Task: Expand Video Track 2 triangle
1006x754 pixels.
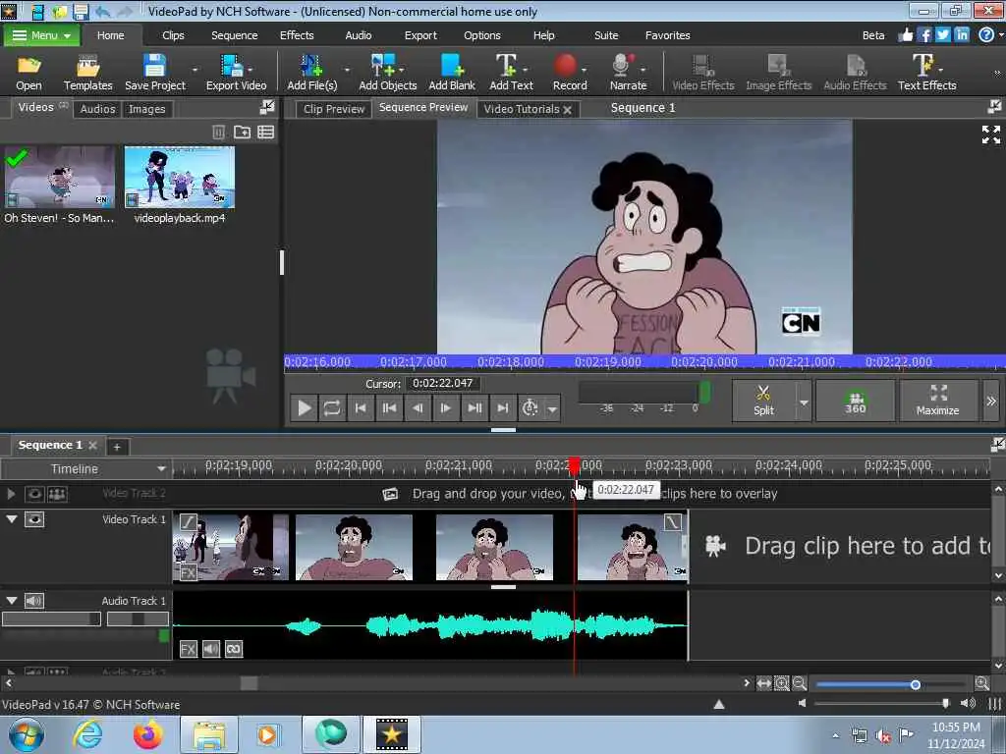Action: pyautogui.click(x=11, y=494)
